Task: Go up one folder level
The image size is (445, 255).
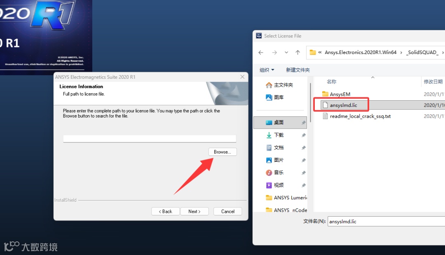Action: (298, 52)
